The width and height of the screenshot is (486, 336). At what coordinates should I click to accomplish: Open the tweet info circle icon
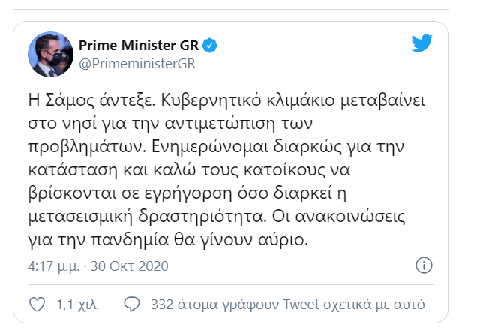click(423, 265)
